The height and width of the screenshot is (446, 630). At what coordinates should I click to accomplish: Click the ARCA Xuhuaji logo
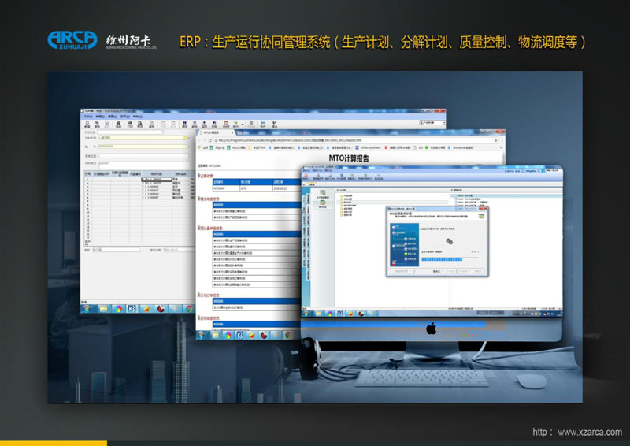pyautogui.click(x=72, y=39)
